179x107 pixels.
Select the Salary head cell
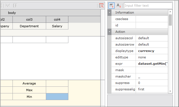[57, 26]
